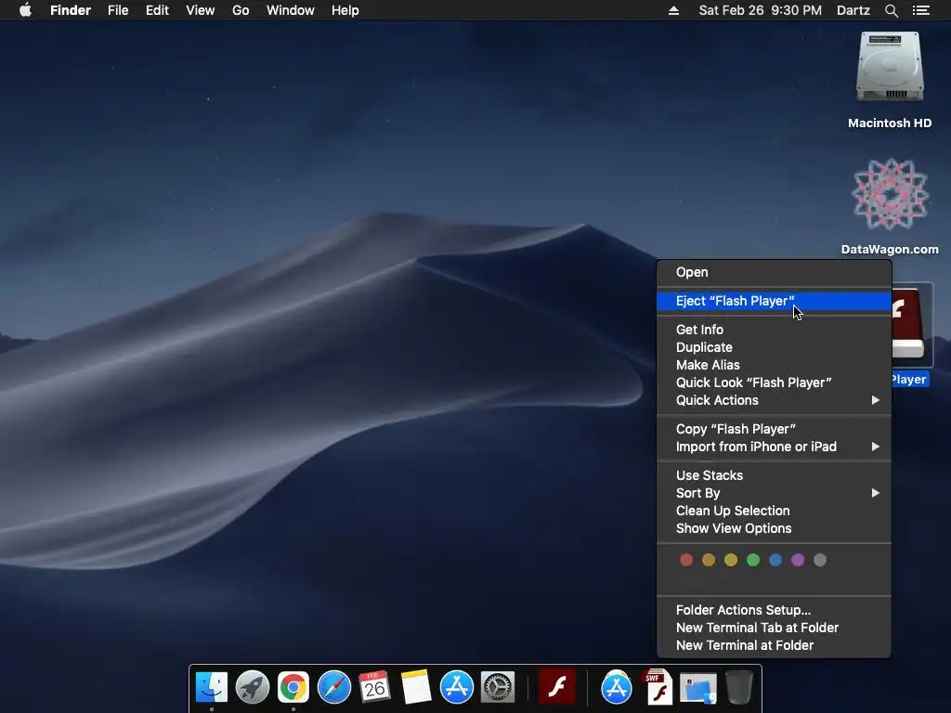951x713 pixels.
Task: Launch Flash Player red Dock icon
Action: tap(557, 687)
